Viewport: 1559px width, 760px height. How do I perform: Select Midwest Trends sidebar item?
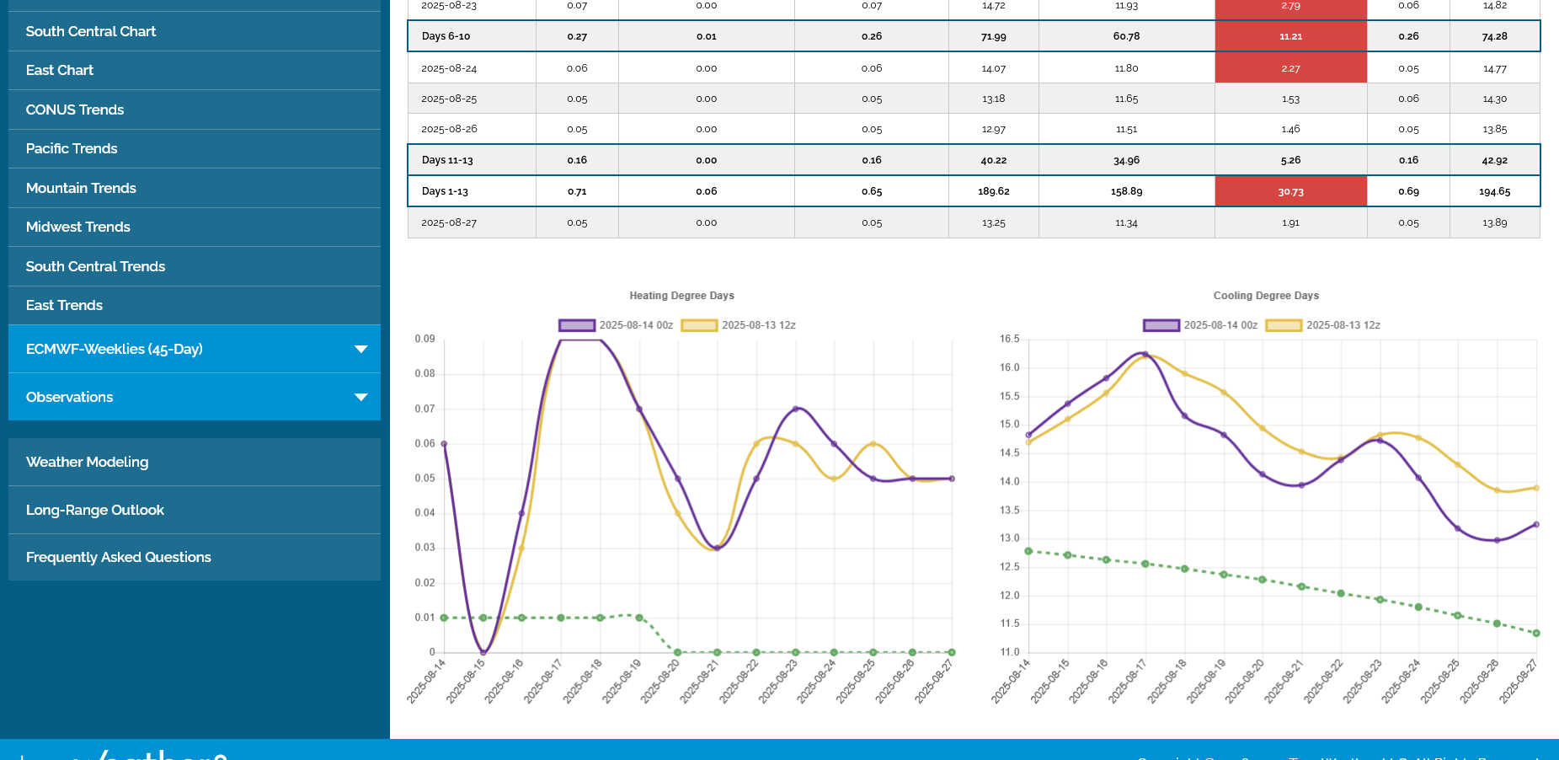pyautogui.click(x=78, y=227)
